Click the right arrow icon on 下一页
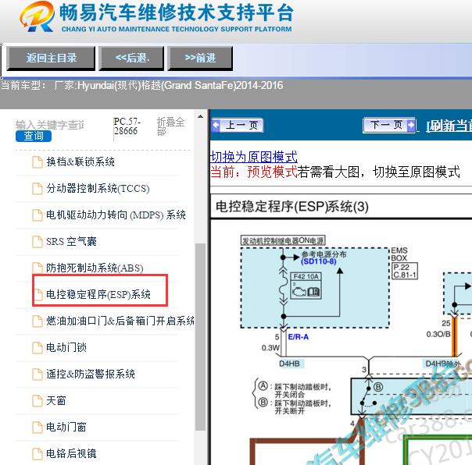Screen dimensions: 472x465 click(x=411, y=125)
